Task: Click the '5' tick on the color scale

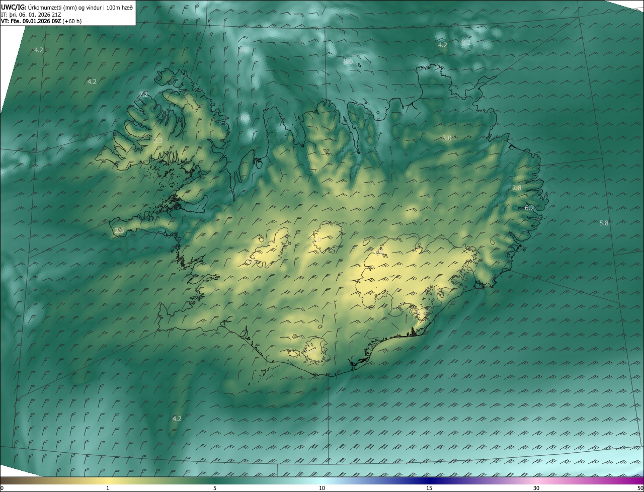Action: pos(215,488)
